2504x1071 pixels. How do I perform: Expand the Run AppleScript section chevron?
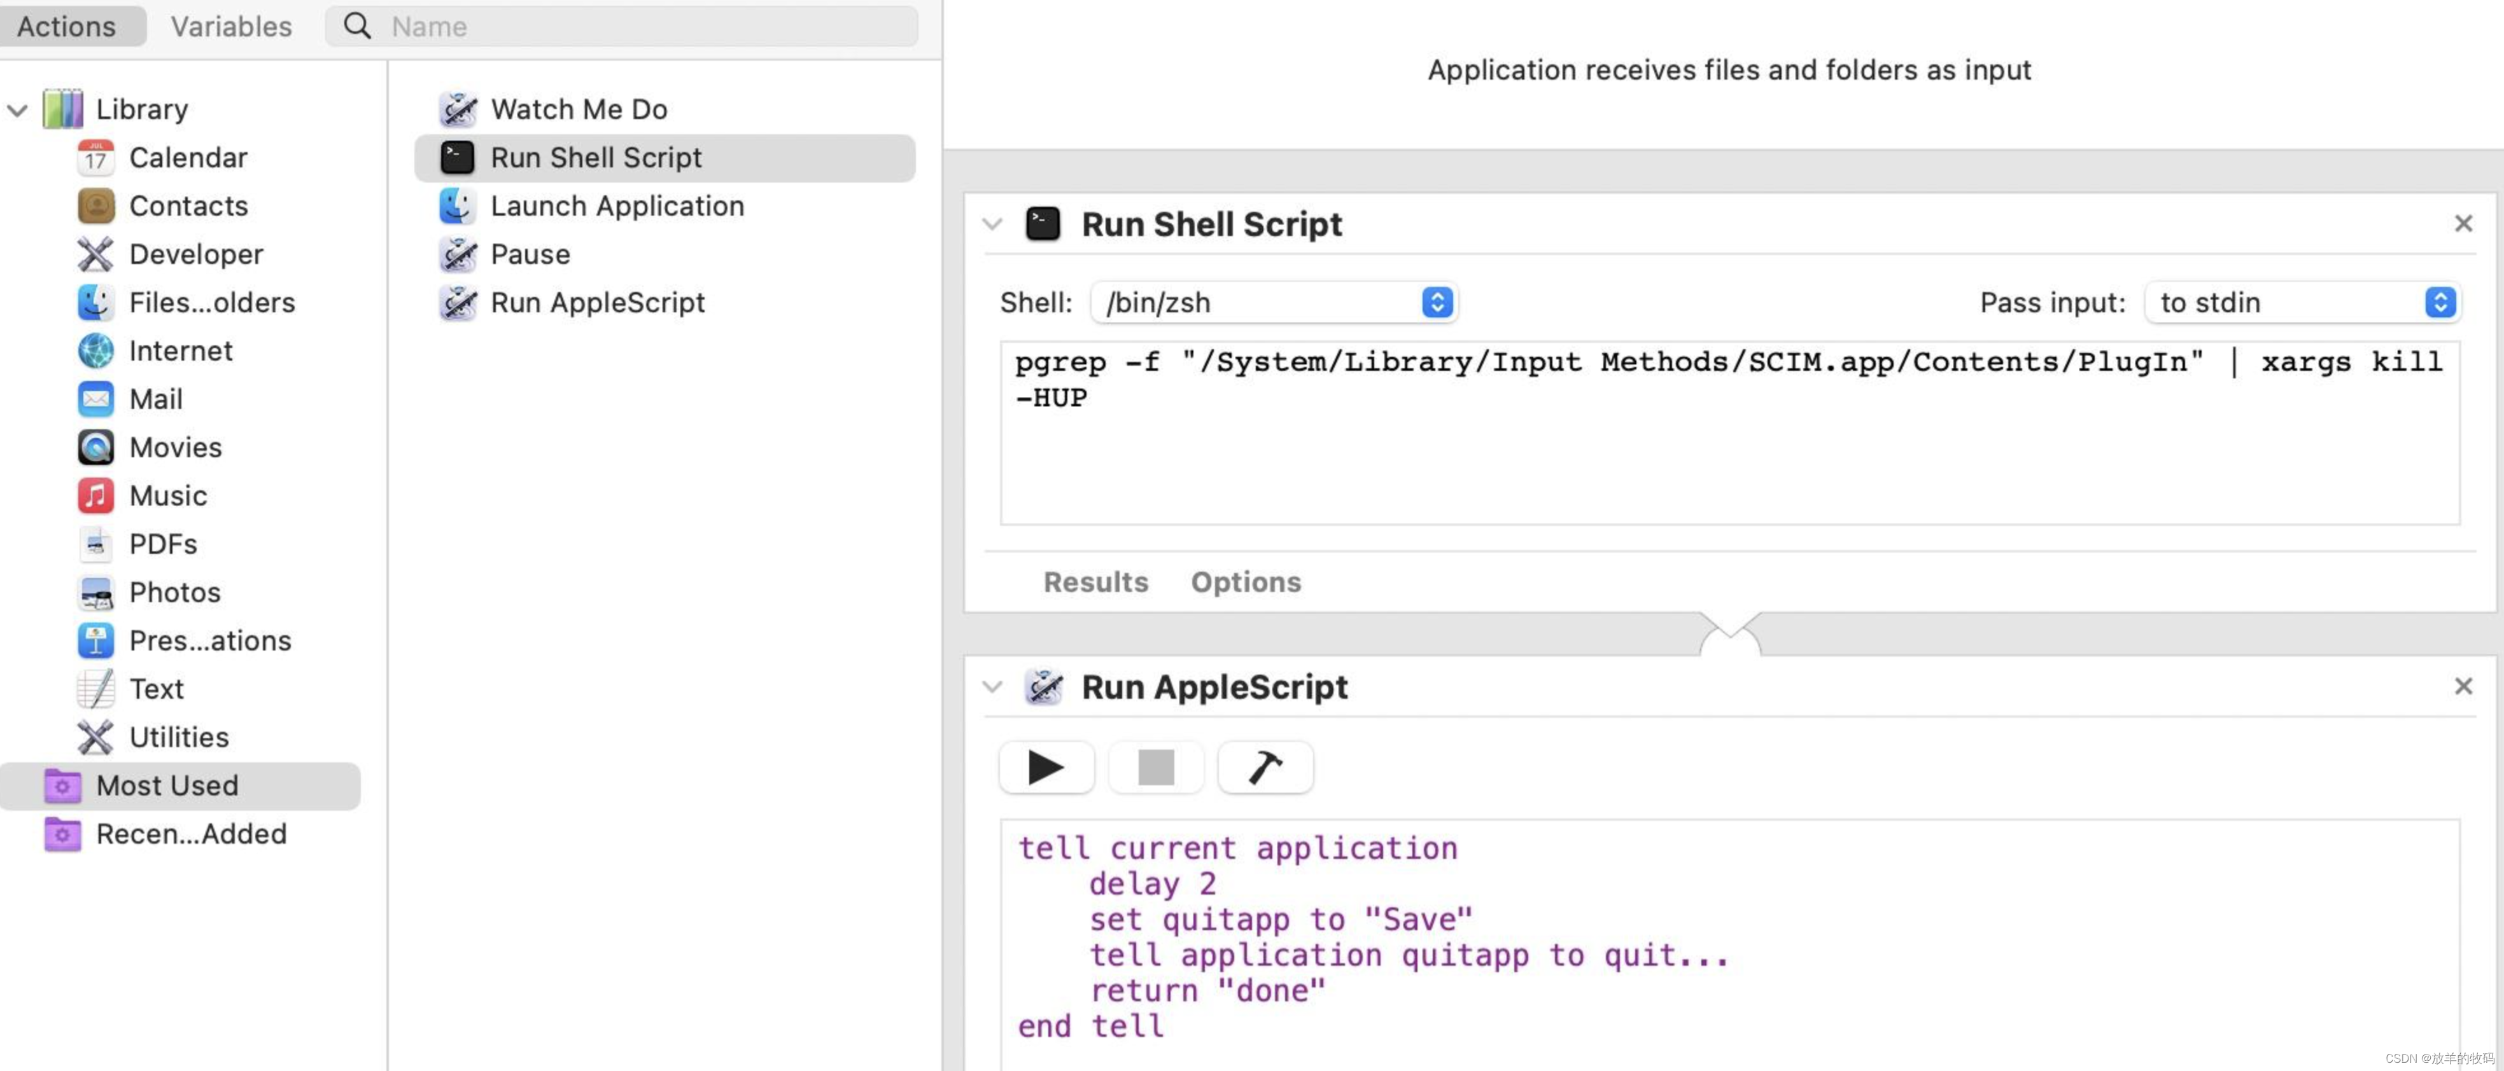pos(992,686)
